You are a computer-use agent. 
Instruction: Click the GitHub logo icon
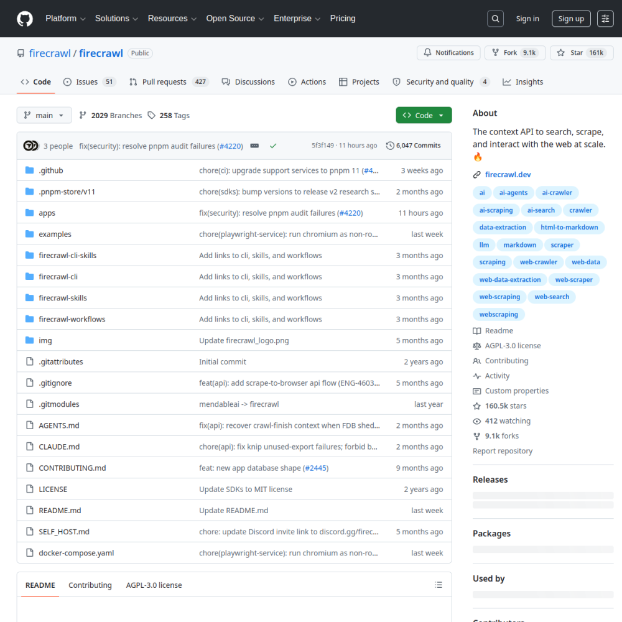(25, 19)
